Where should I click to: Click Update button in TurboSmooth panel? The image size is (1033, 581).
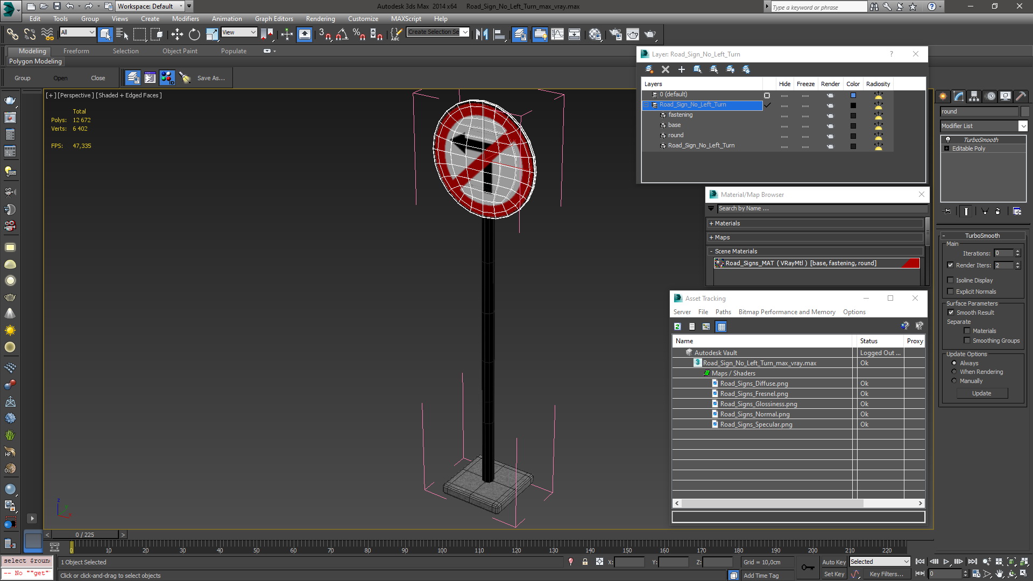tap(982, 393)
